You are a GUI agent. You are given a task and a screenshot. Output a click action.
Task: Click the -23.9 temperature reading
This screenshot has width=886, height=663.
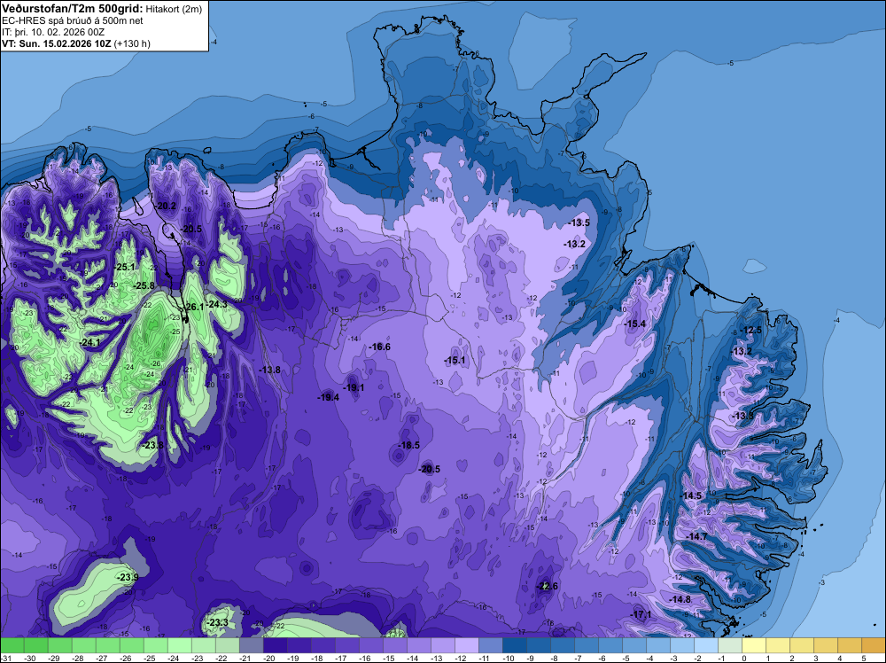coord(128,578)
